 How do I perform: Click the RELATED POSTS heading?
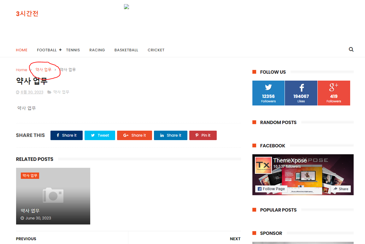click(34, 159)
